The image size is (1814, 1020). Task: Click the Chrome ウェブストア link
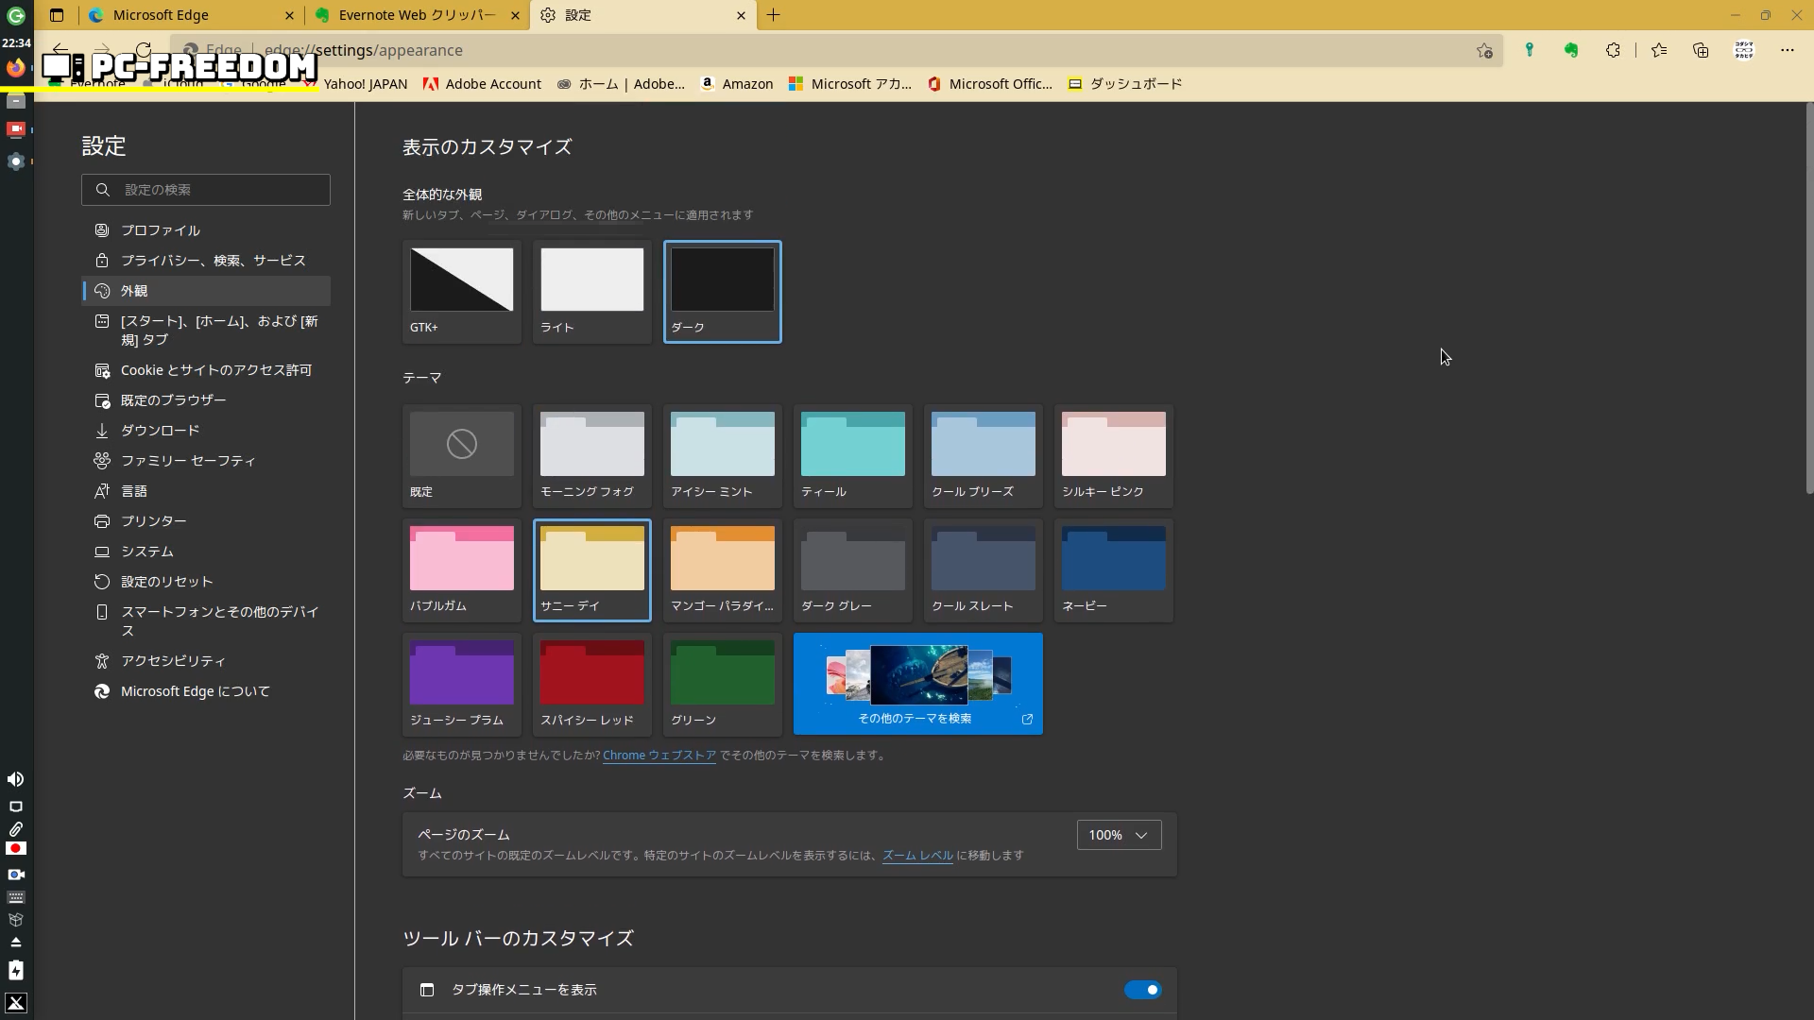tap(659, 756)
